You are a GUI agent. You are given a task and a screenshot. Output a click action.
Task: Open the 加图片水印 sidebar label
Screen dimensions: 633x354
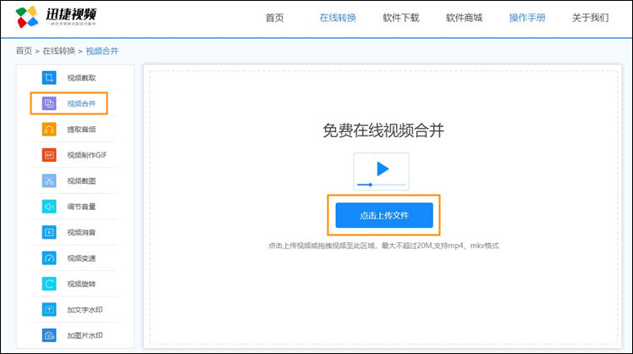85,335
